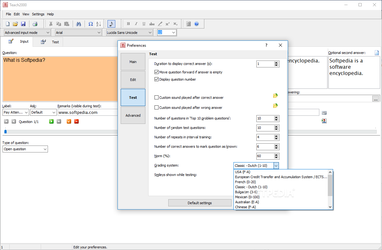The height and width of the screenshot is (250, 382).
Task: Save with the blue floppy disk icon
Action: tap(23, 24)
